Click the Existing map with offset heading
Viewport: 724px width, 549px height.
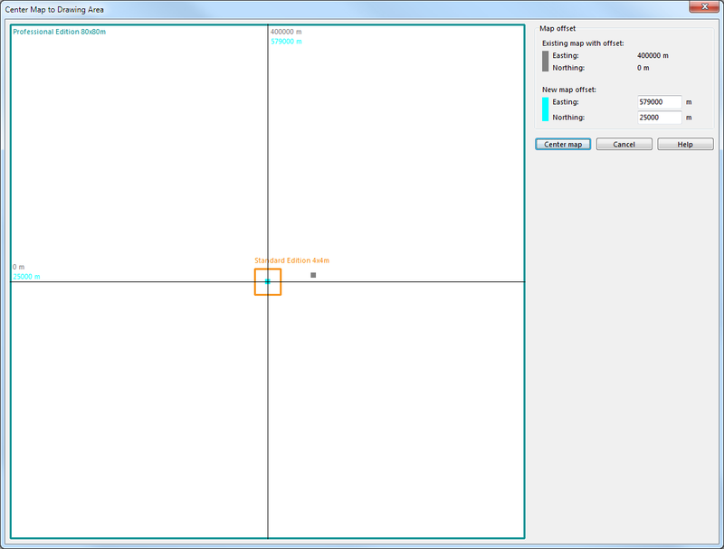coord(583,43)
